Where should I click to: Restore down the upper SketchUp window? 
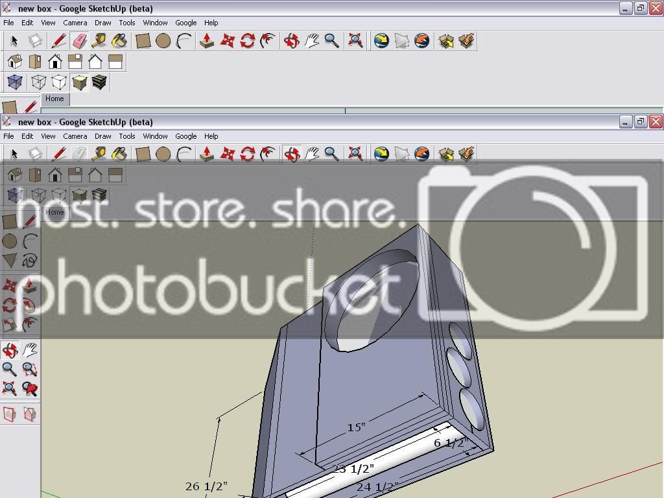click(640, 8)
